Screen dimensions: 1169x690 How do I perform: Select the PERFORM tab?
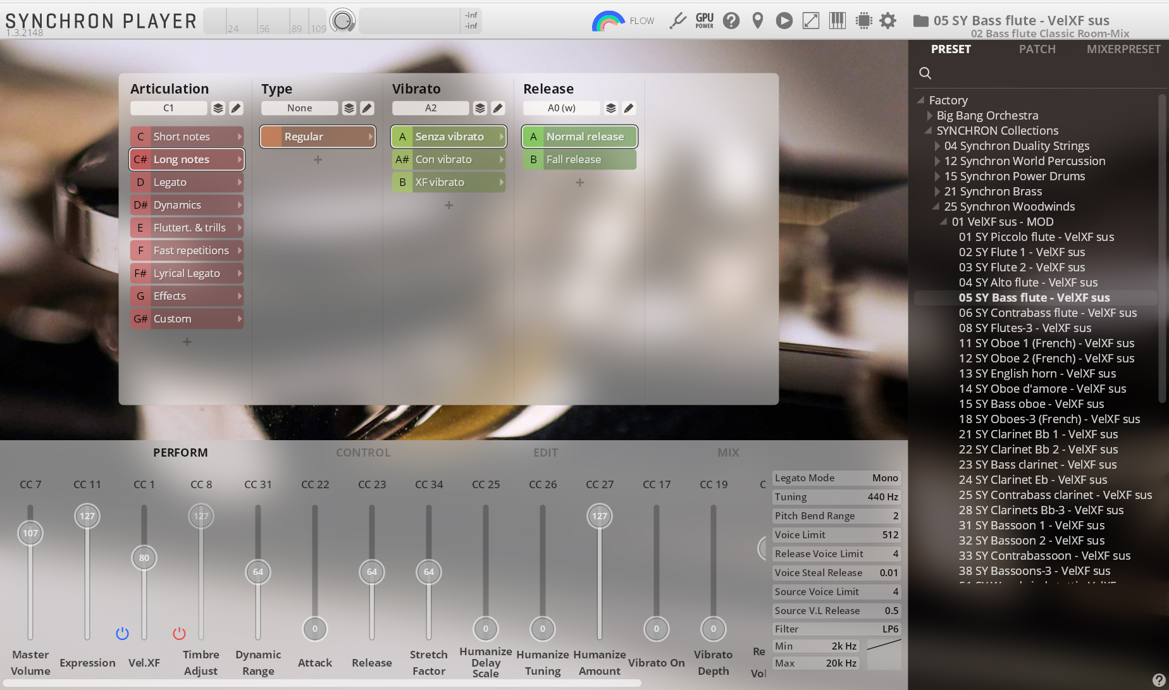click(x=180, y=453)
